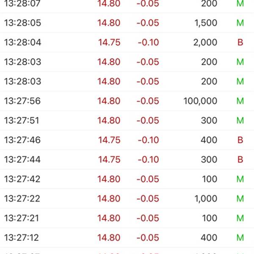Select the 13:28:05 trade row
The width and height of the screenshot is (254, 254).
[x=127, y=23]
